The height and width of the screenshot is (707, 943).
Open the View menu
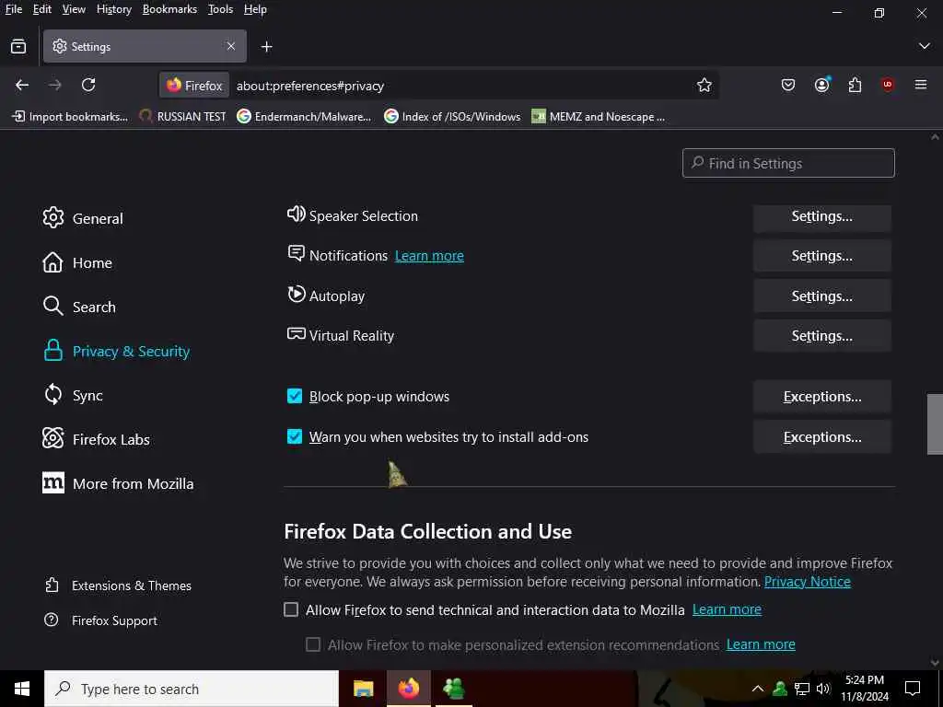pos(74,9)
